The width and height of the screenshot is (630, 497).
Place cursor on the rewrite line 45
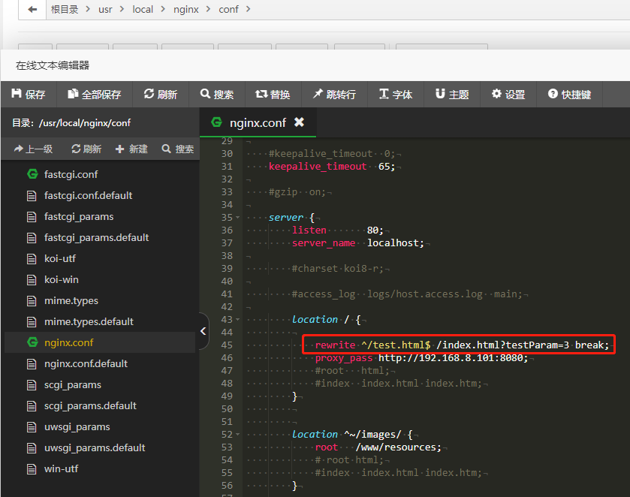point(462,345)
